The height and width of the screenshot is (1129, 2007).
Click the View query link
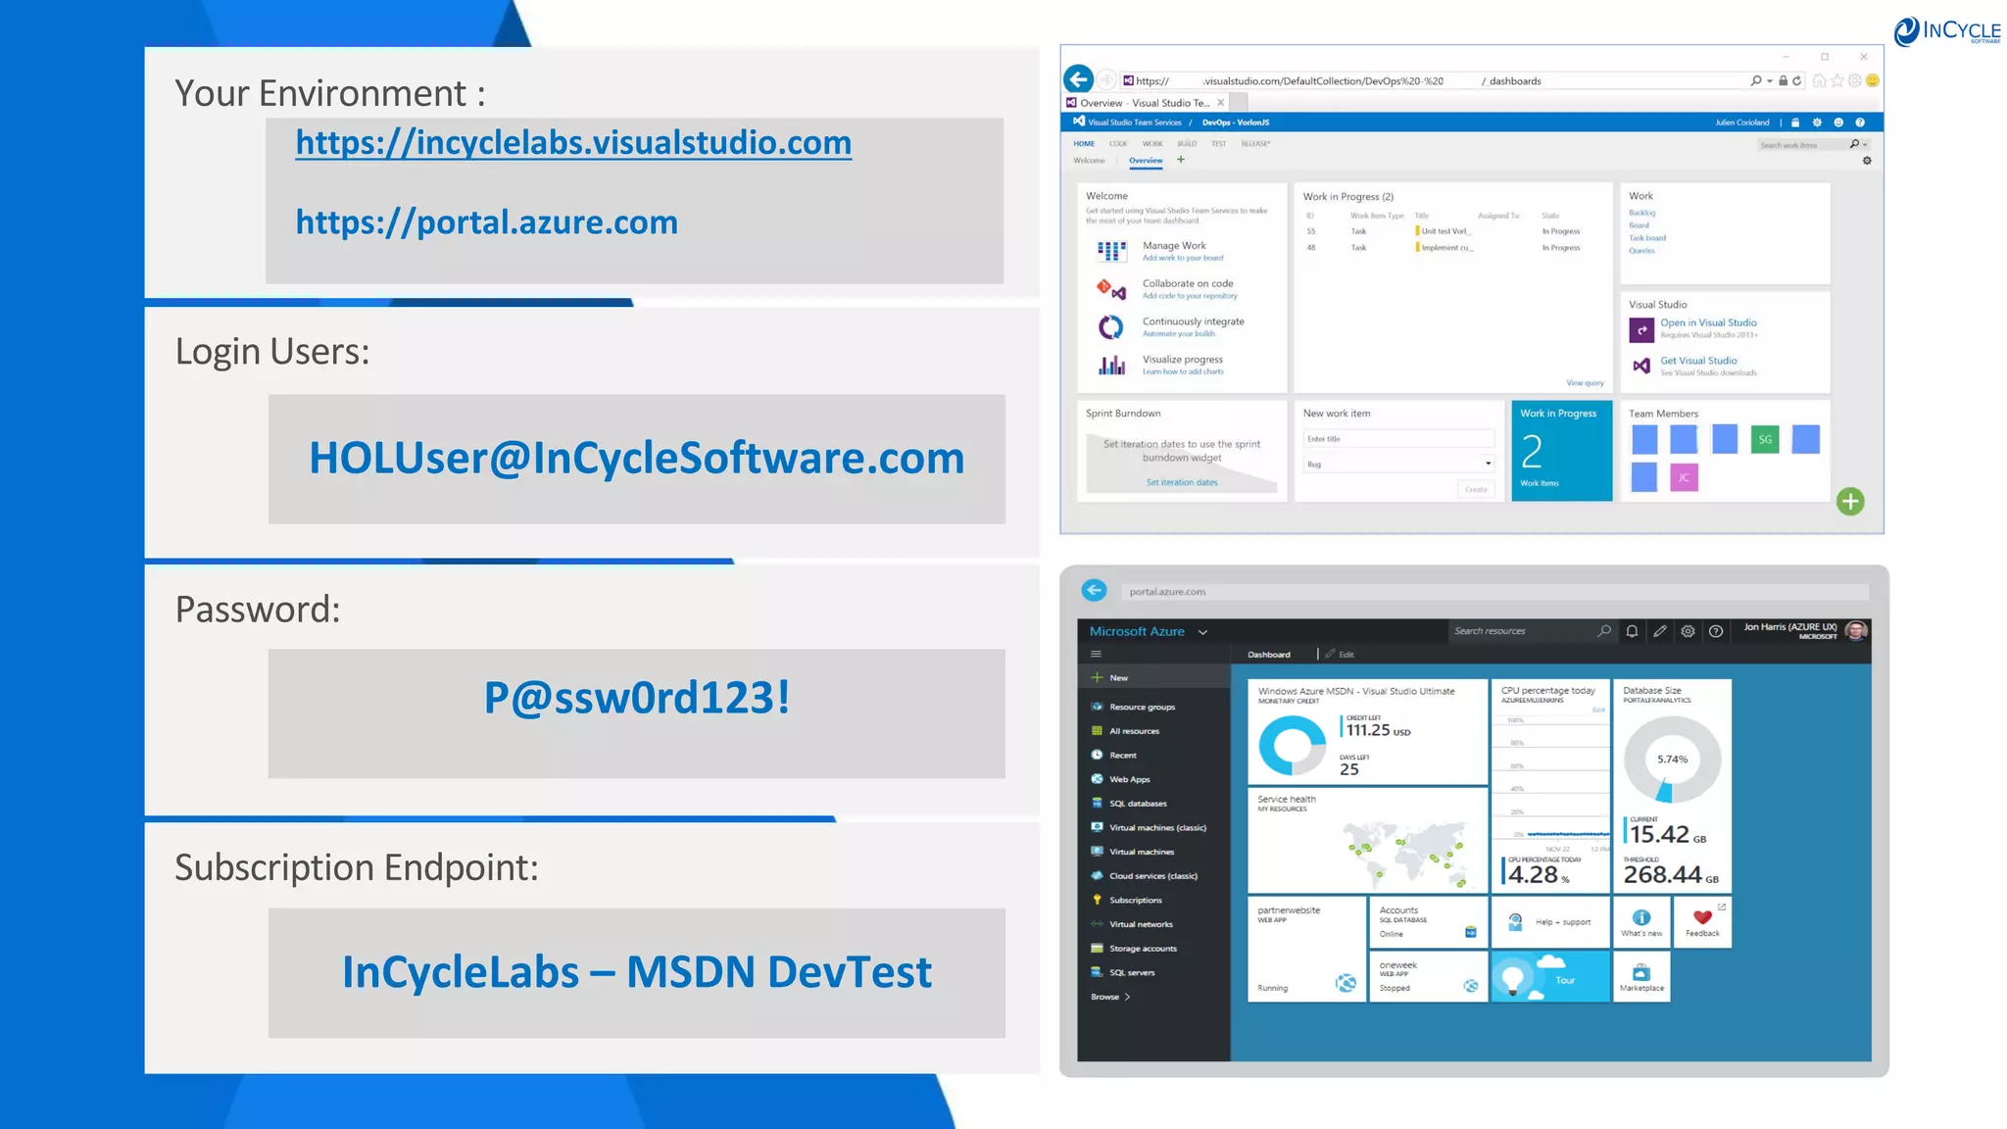(x=1585, y=383)
